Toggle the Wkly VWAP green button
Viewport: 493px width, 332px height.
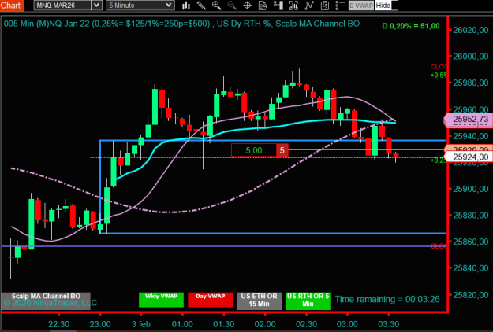161,300
